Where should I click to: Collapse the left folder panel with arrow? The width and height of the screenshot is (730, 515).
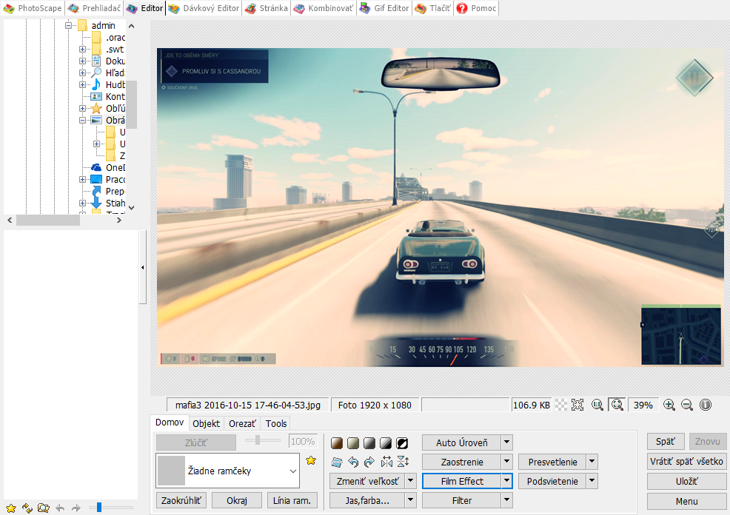(x=142, y=267)
